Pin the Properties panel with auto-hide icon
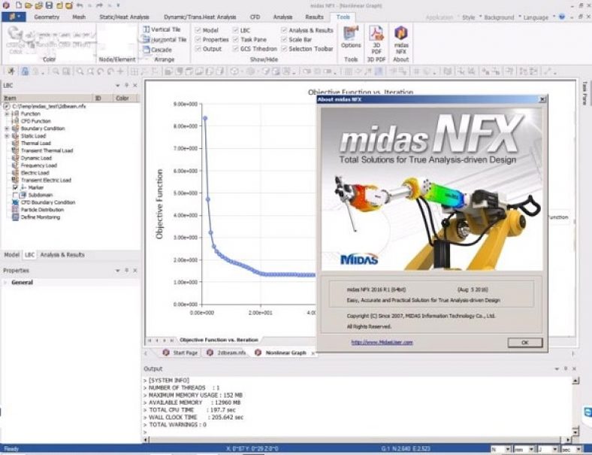This screenshot has width=592, height=455. pyautogui.click(x=127, y=270)
